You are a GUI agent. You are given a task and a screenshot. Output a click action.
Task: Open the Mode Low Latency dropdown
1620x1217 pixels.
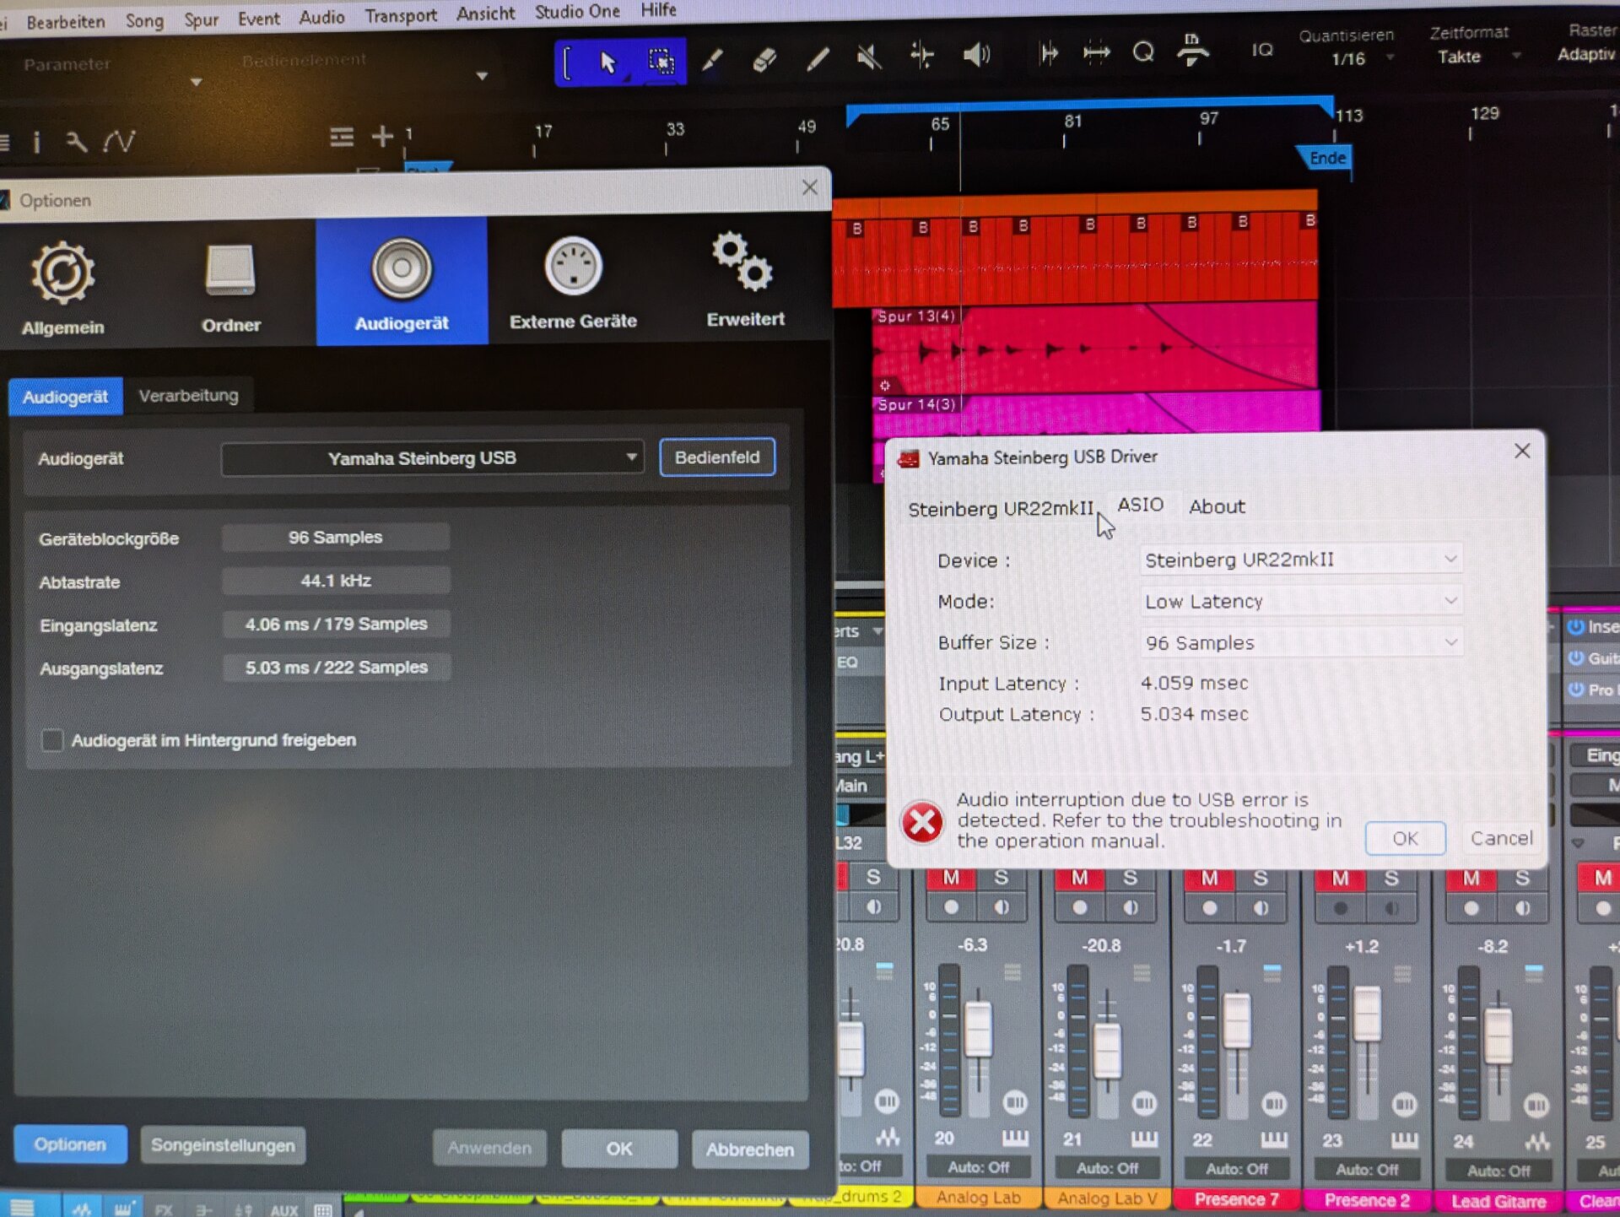point(1300,601)
